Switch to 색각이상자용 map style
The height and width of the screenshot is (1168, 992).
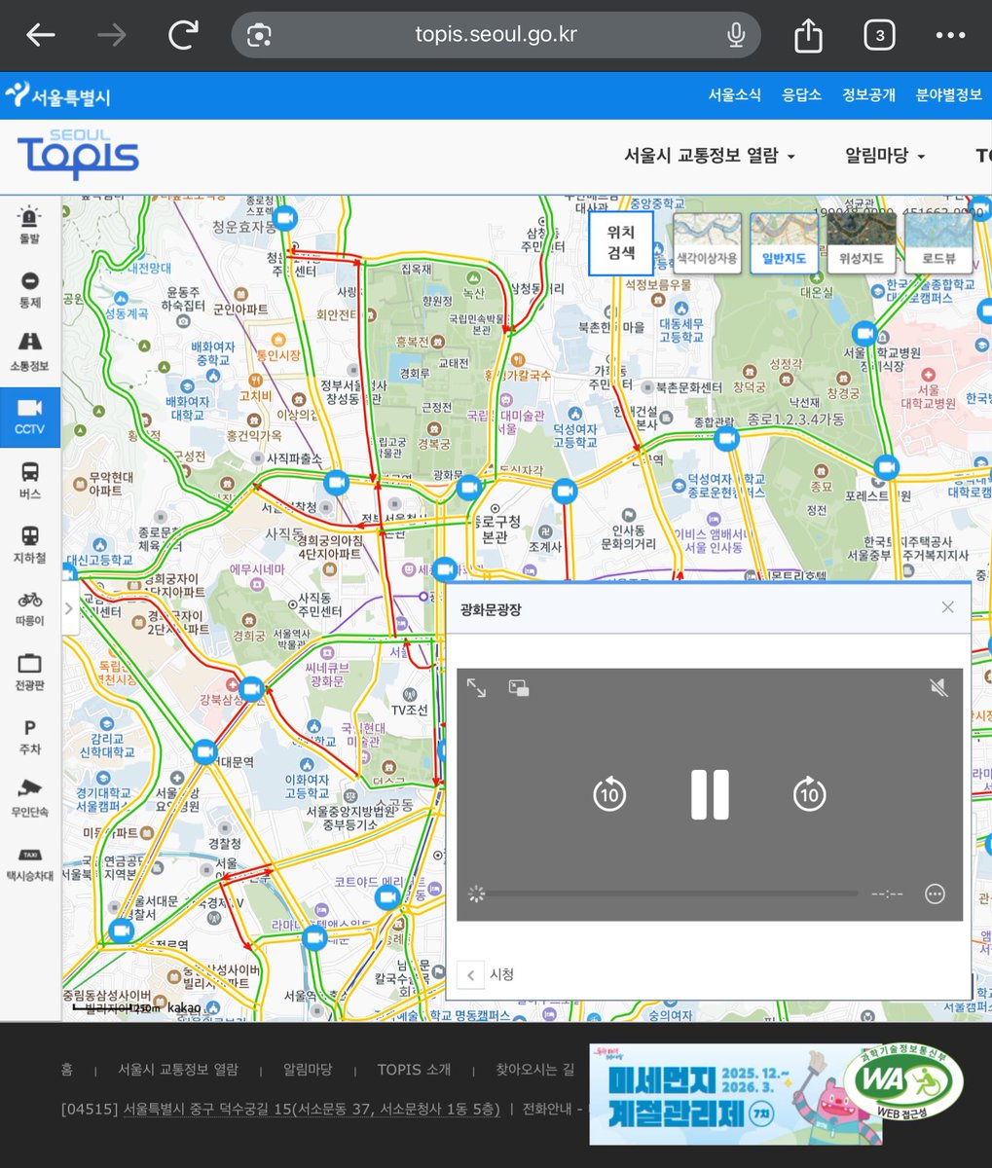click(708, 243)
